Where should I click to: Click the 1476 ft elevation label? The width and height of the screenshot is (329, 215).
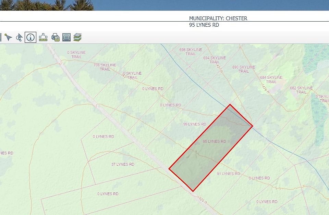[265, 89]
